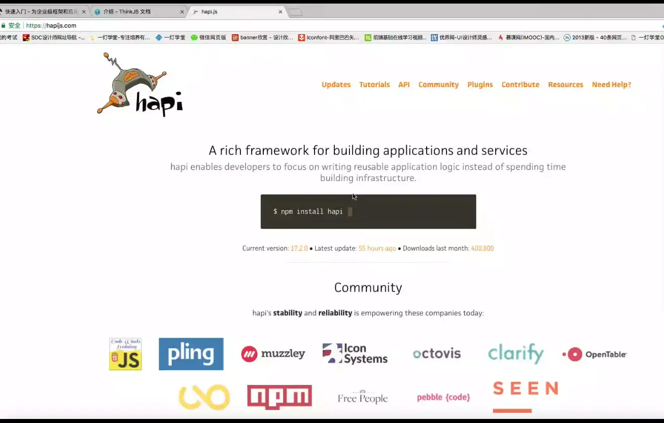Open the SDC设计师网址导航 bookmark

pos(54,38)
